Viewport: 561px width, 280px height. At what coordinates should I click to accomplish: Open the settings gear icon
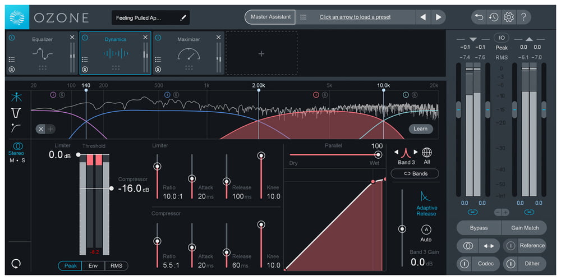(508, 17)
